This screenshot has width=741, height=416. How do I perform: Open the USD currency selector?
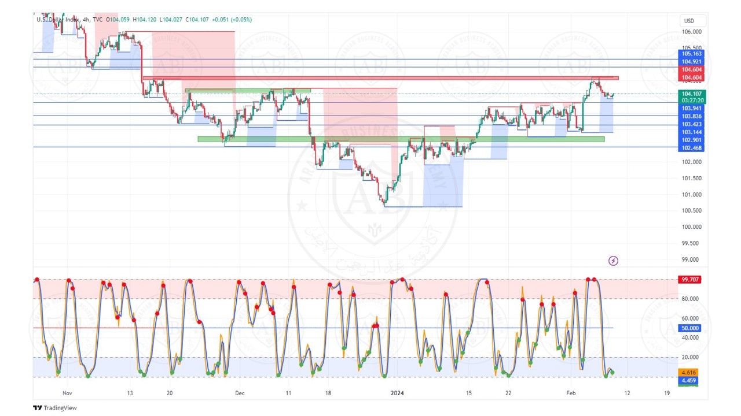click(688, 21)
